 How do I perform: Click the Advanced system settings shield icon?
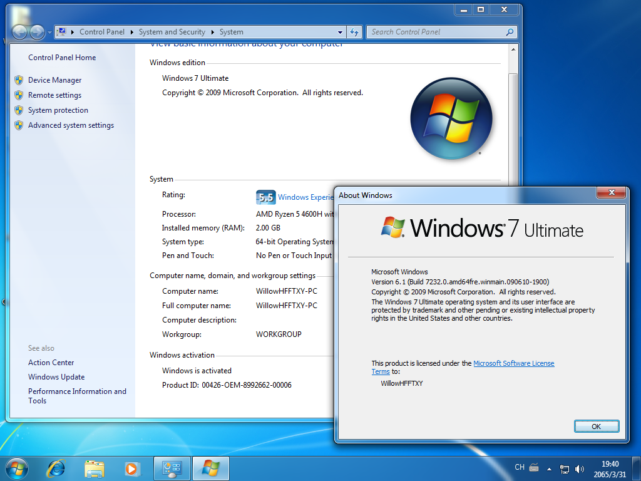(19, 125)
